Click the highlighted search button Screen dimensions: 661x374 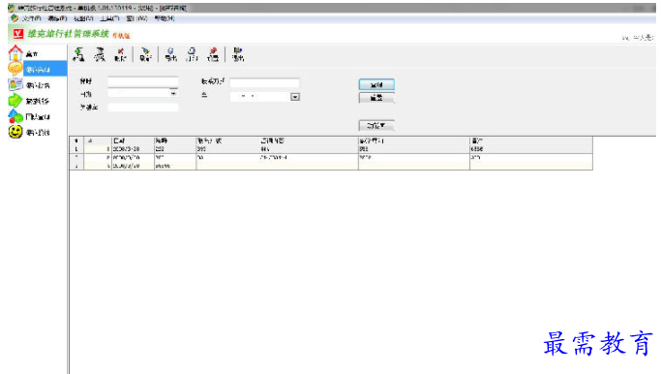click(376, 84)
